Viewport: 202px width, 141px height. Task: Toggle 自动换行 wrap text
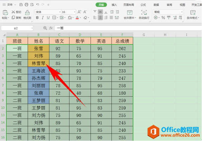pyautogui.click(x=144, y=15)
